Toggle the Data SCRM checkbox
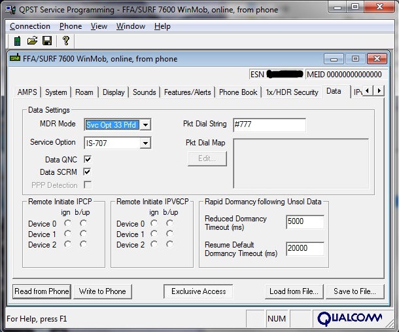Image resolution: width=399 pixels, height=332 pixels. 88,172
